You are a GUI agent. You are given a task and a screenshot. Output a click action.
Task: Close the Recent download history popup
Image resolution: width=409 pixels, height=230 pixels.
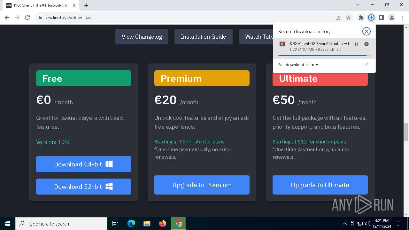coord(366,31)
